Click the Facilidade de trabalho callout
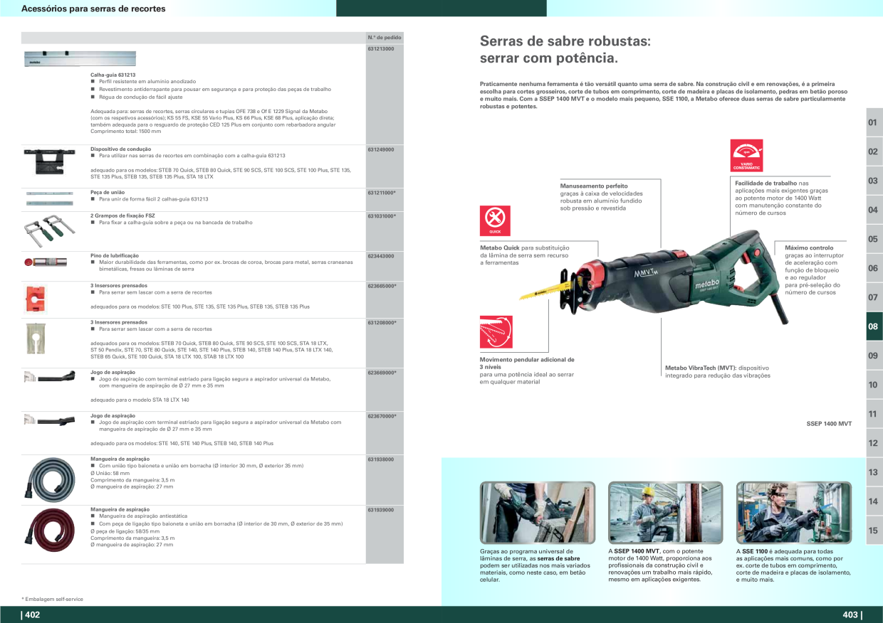The image size is (883, 623). [782, 198]
